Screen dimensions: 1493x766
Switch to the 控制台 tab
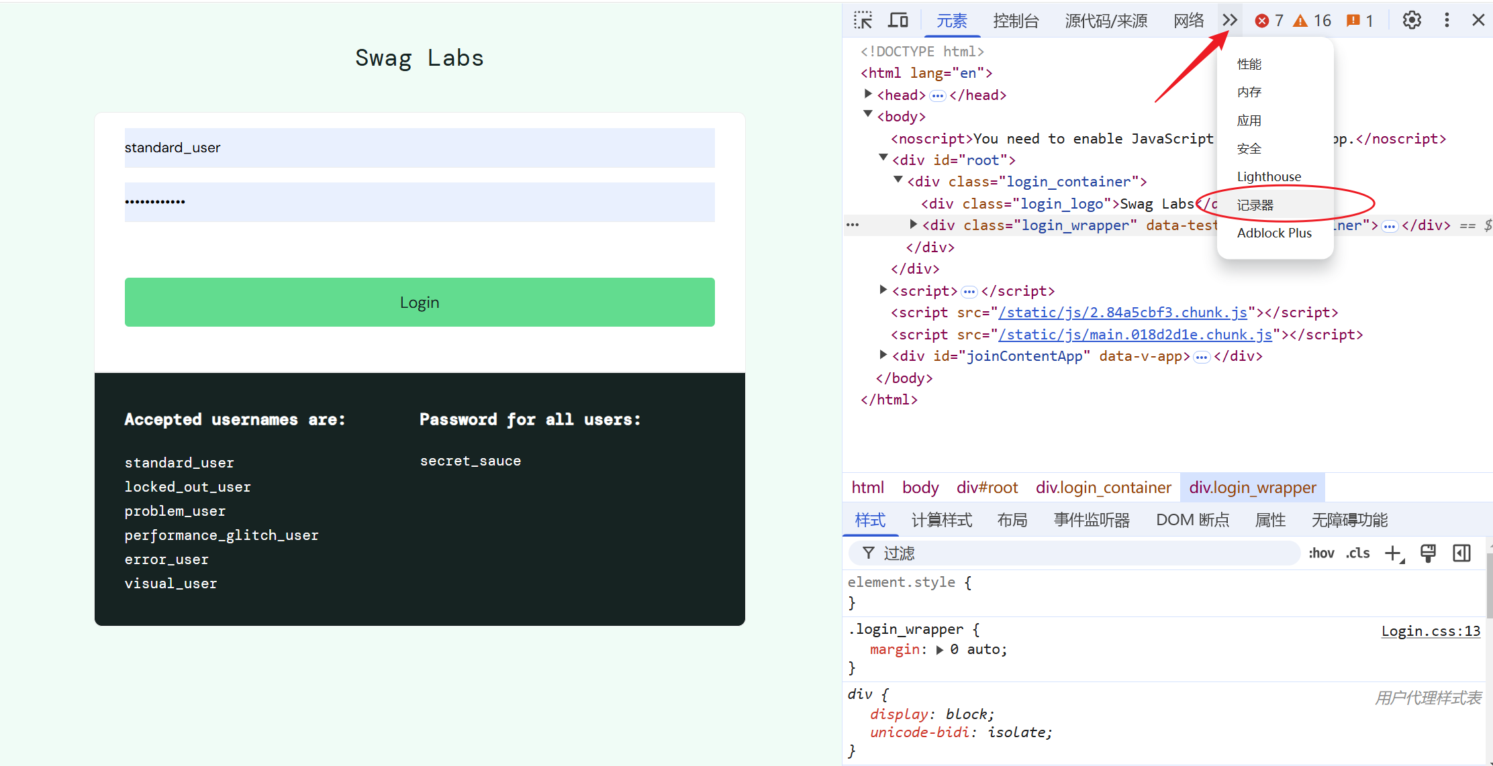coord(1016,21)
